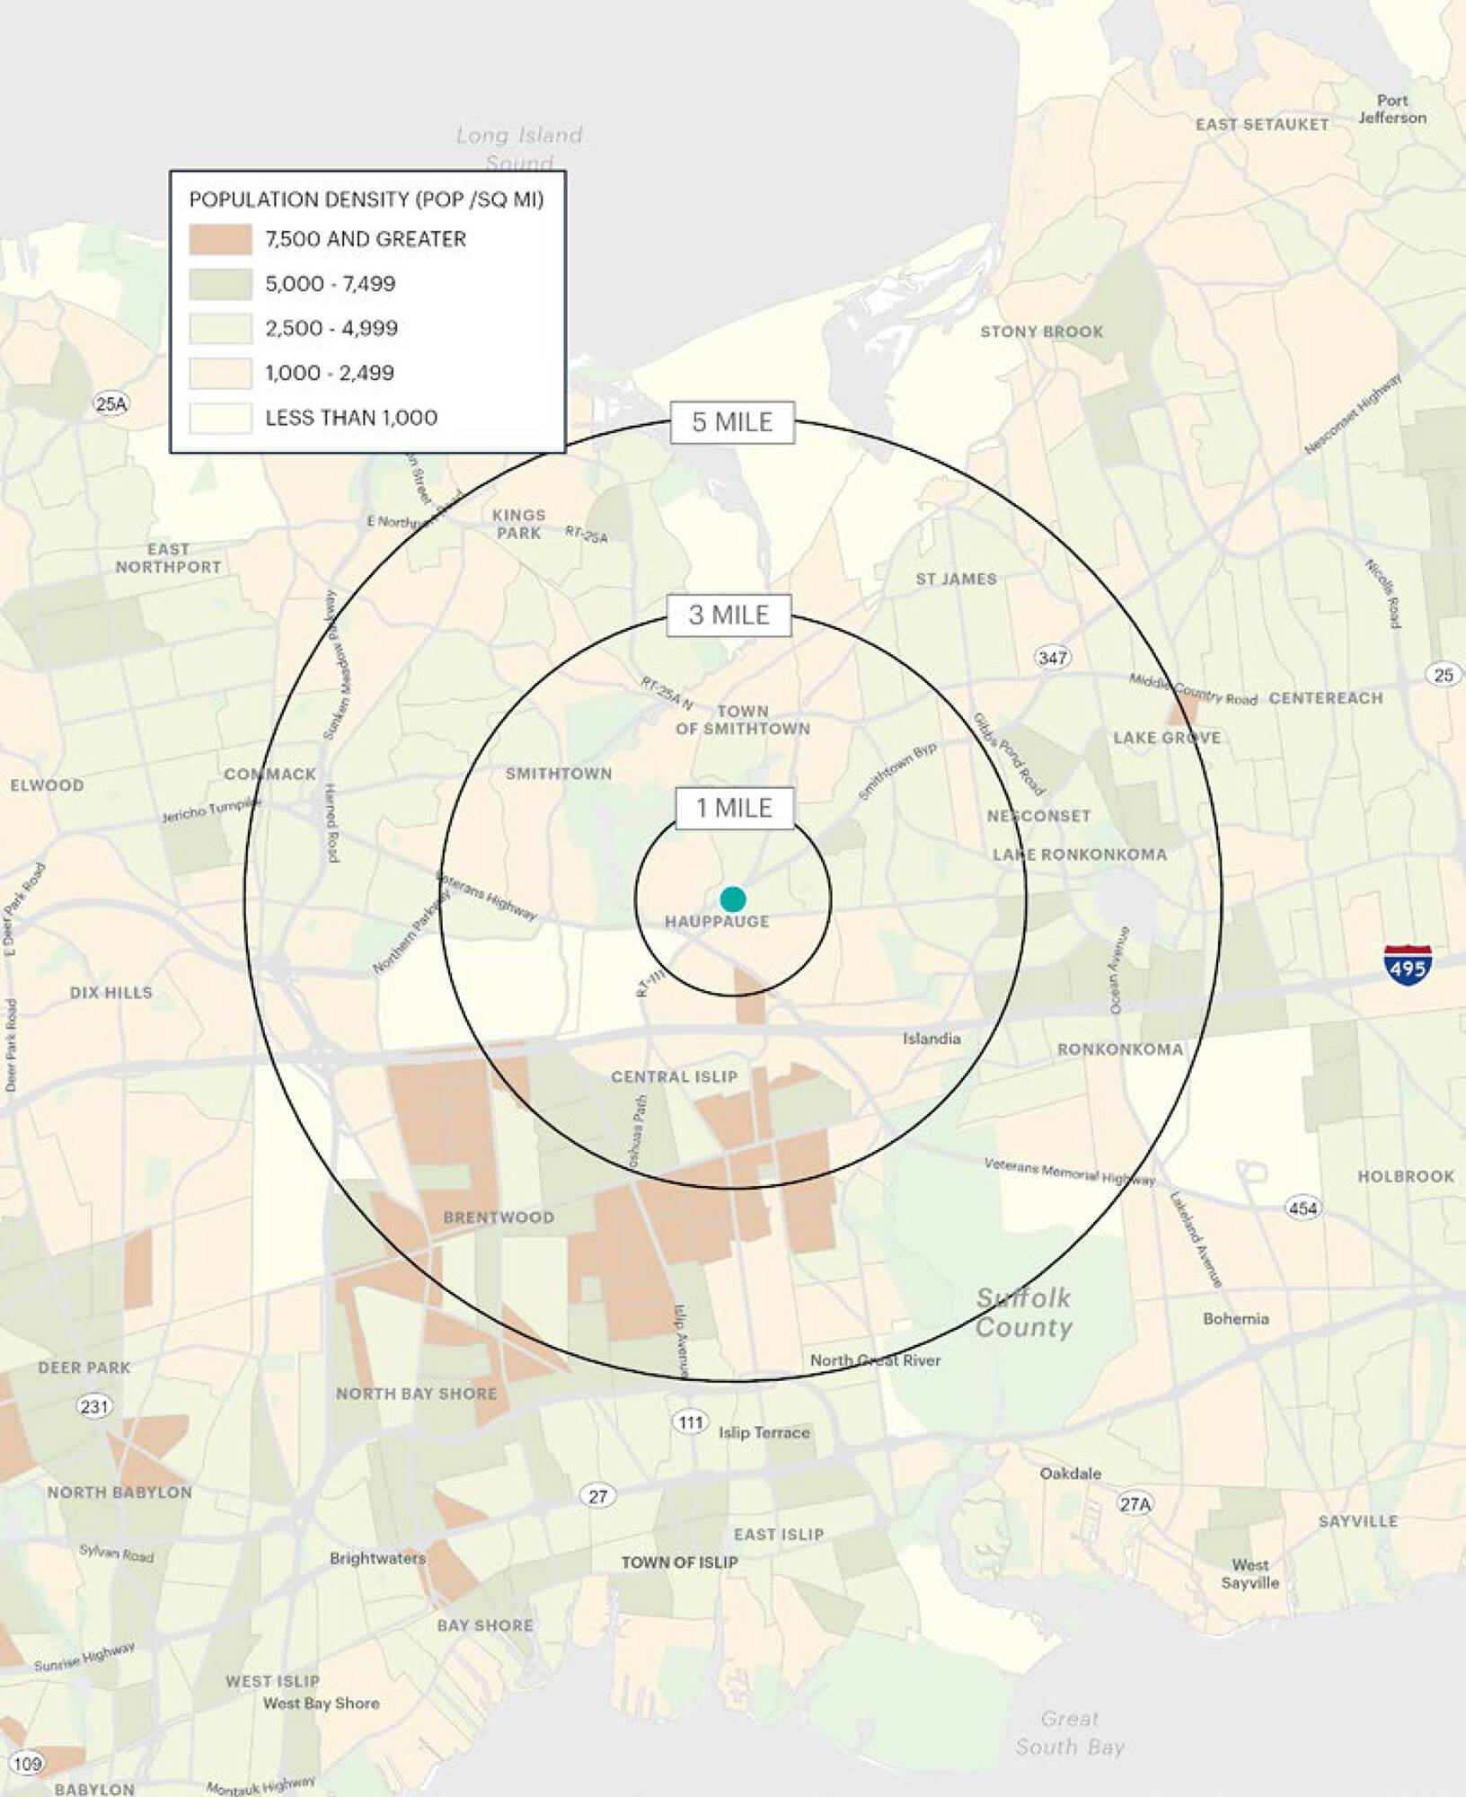Screen dimensions: 1466x1797
Task: Click the 1,000 - 2,499 legend swatch
Action: 220,373
